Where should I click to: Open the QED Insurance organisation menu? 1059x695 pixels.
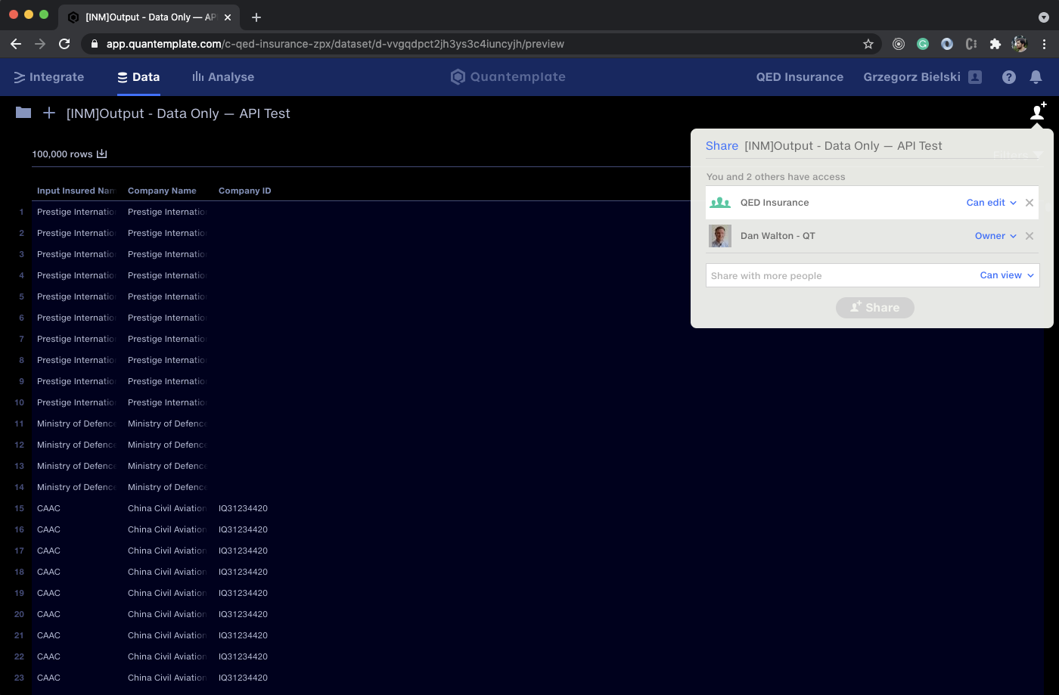pyautogui.click(x=800, y=77)
